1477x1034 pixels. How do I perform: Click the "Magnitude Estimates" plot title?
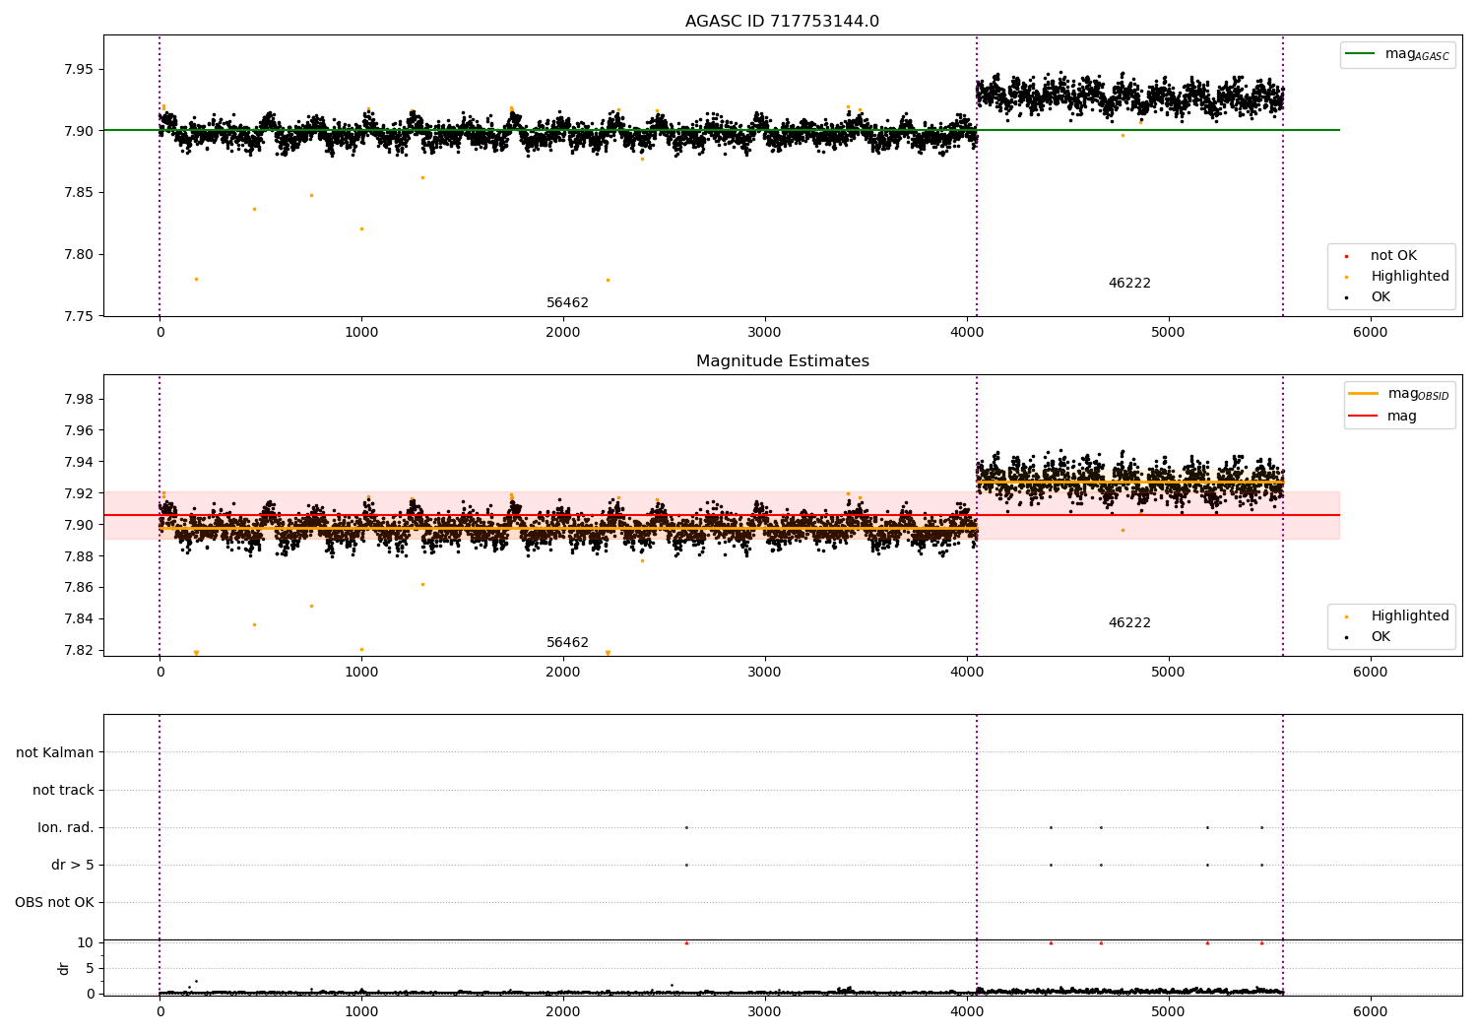[782, 361]
